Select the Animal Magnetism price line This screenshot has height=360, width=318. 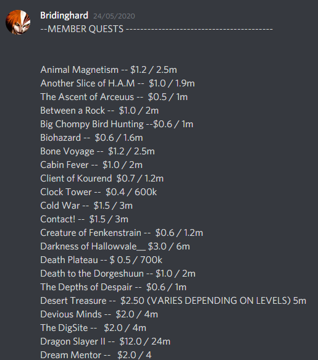pyautogui.click(x=109, y=70)
